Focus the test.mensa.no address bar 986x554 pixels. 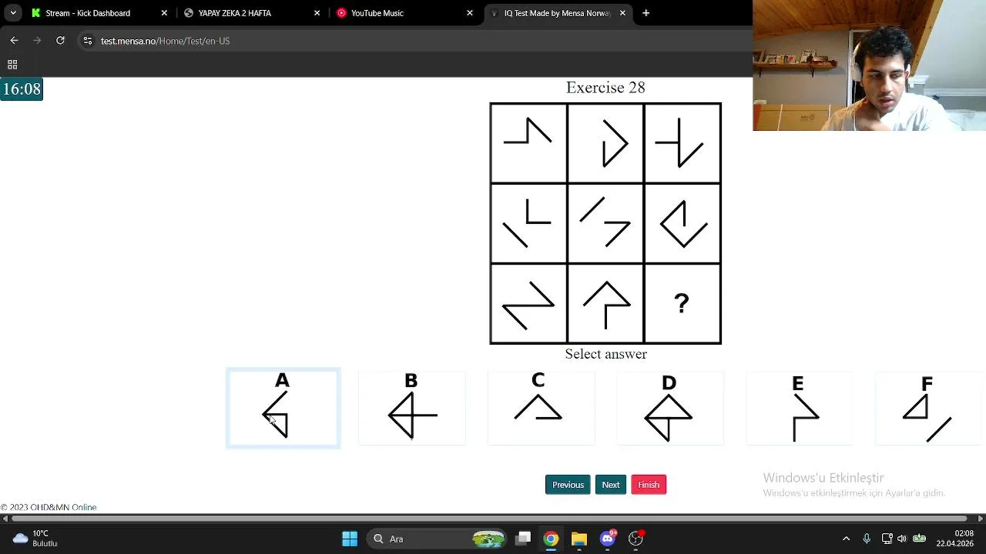point(416,41)
